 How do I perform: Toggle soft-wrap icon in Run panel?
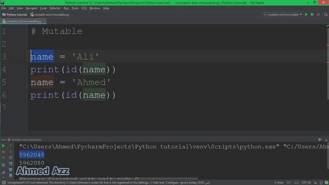click(10, 158)
